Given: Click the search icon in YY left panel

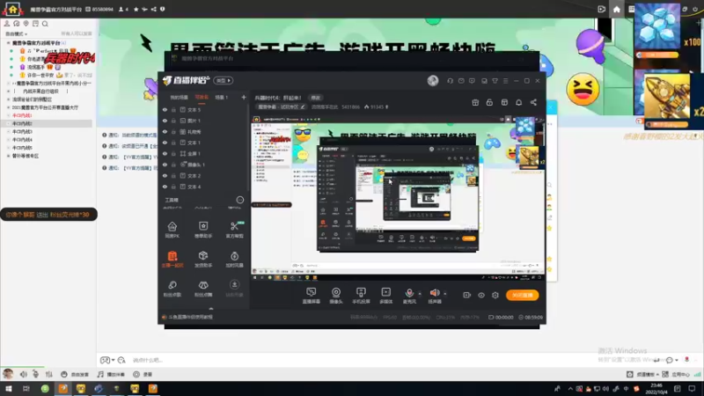Looking at the screenshot, I should 45,24.
